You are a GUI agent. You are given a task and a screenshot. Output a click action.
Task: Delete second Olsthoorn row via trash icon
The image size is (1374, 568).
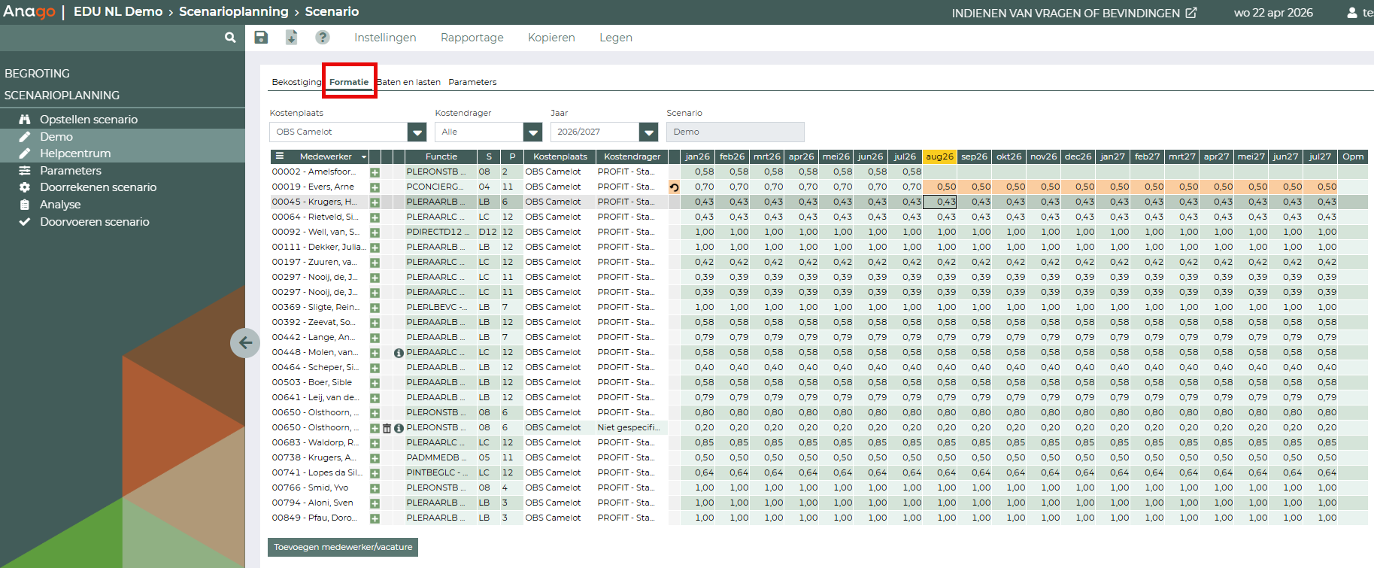pos(387,428)
